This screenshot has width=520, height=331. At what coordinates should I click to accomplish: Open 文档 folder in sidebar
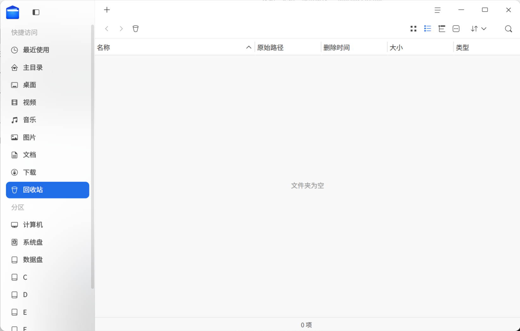tap(48, 155)
